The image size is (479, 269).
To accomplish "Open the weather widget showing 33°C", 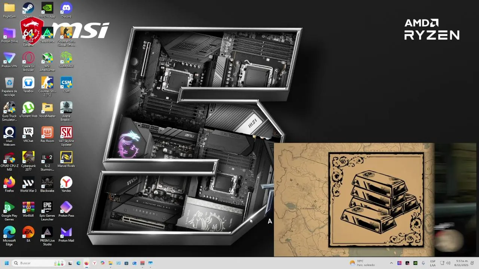I will point(362,263).
